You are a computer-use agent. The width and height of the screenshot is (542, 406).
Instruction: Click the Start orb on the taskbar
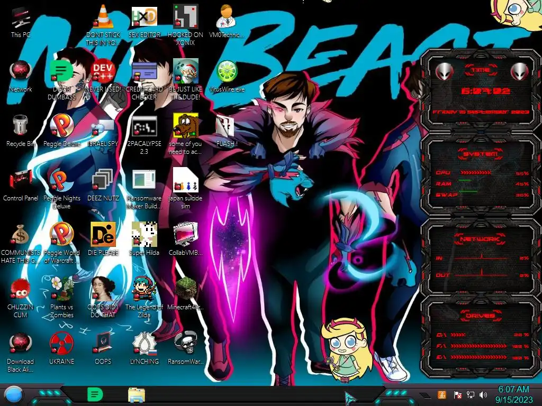coord(14,394)
